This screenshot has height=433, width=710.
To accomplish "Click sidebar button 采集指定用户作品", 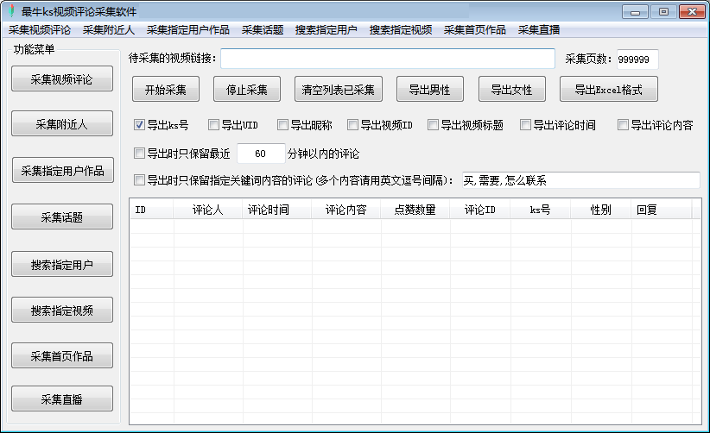I will [x=62, y=171].
